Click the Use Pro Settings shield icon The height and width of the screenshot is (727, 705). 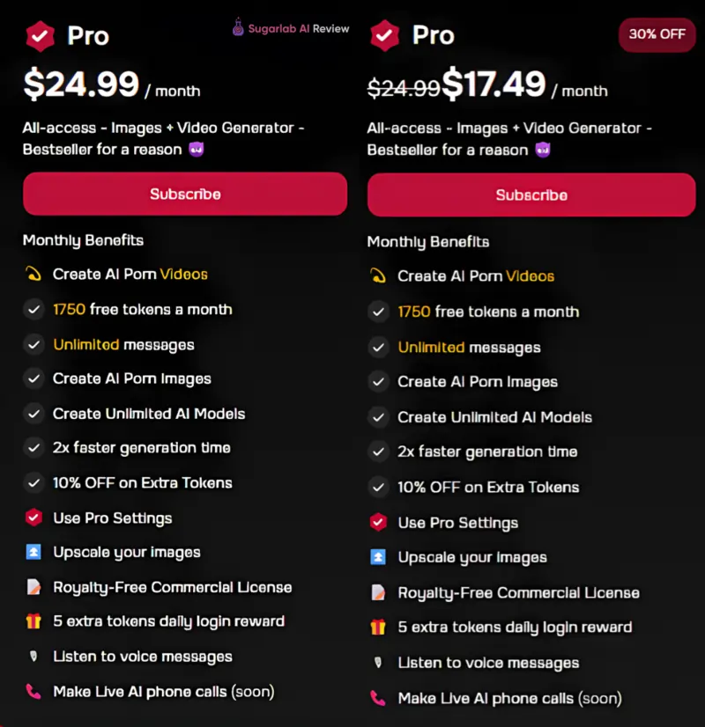[x=32, y=518]
